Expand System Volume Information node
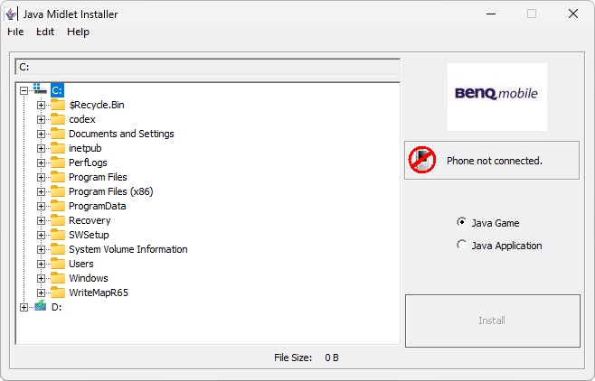The image size is (595, 381). pyautogui.click(x=41, y=249)
